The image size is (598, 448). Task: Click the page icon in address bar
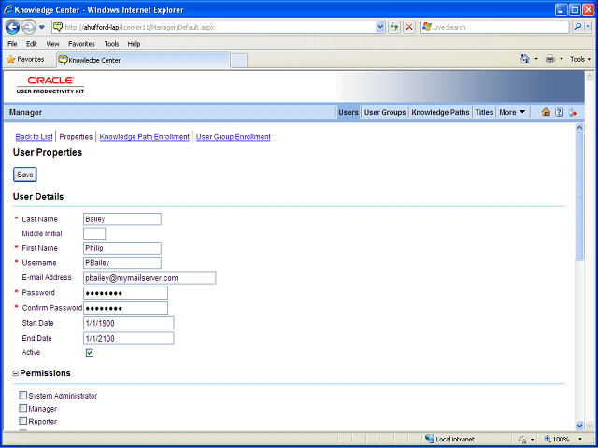[x=58, y=27]
